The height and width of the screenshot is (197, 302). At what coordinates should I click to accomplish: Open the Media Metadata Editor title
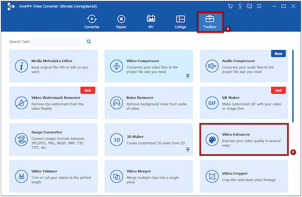(52, 61)
